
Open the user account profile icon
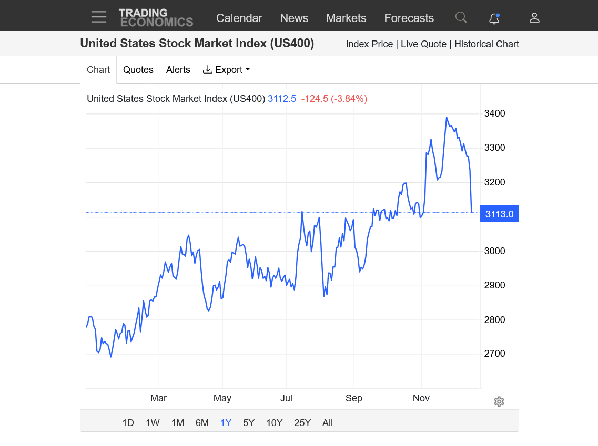click(x=534, y=18)
